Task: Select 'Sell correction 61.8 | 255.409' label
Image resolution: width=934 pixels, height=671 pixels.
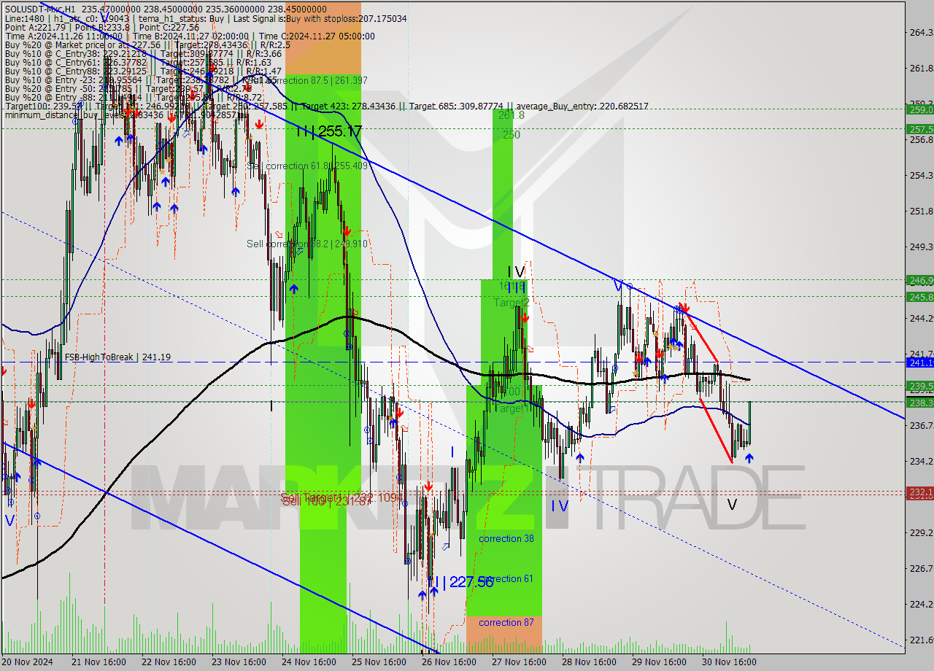Action: (306, 166)
